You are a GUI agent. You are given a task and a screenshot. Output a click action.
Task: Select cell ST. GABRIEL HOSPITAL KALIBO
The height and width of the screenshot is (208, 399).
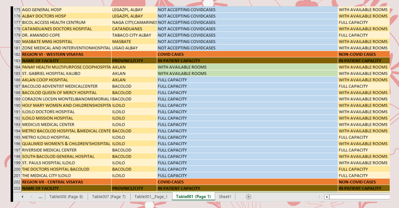click(66, 73)
